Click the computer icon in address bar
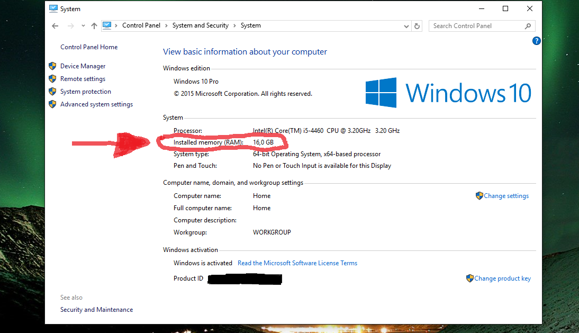The image size is (579, 333). pyautogui.click(x=107, y=25)
